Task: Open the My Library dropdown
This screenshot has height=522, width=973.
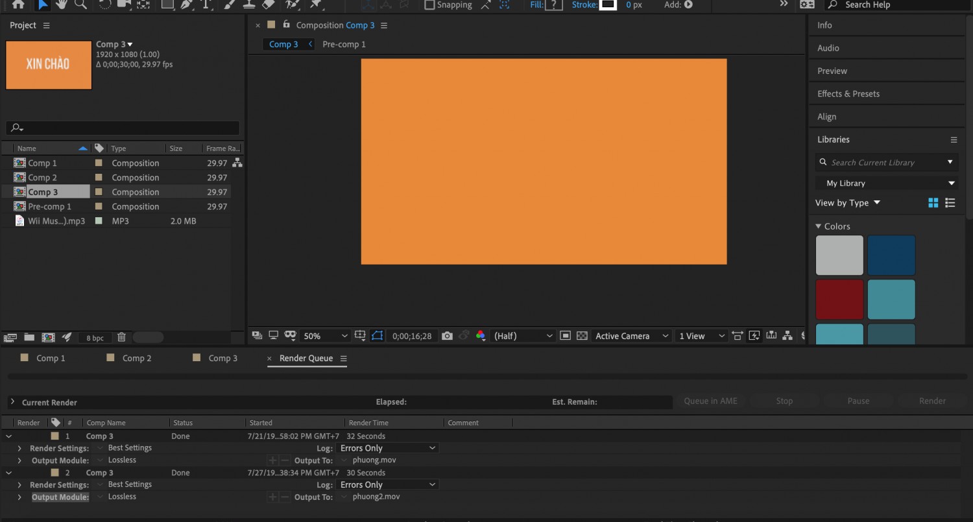Action: 887,183
